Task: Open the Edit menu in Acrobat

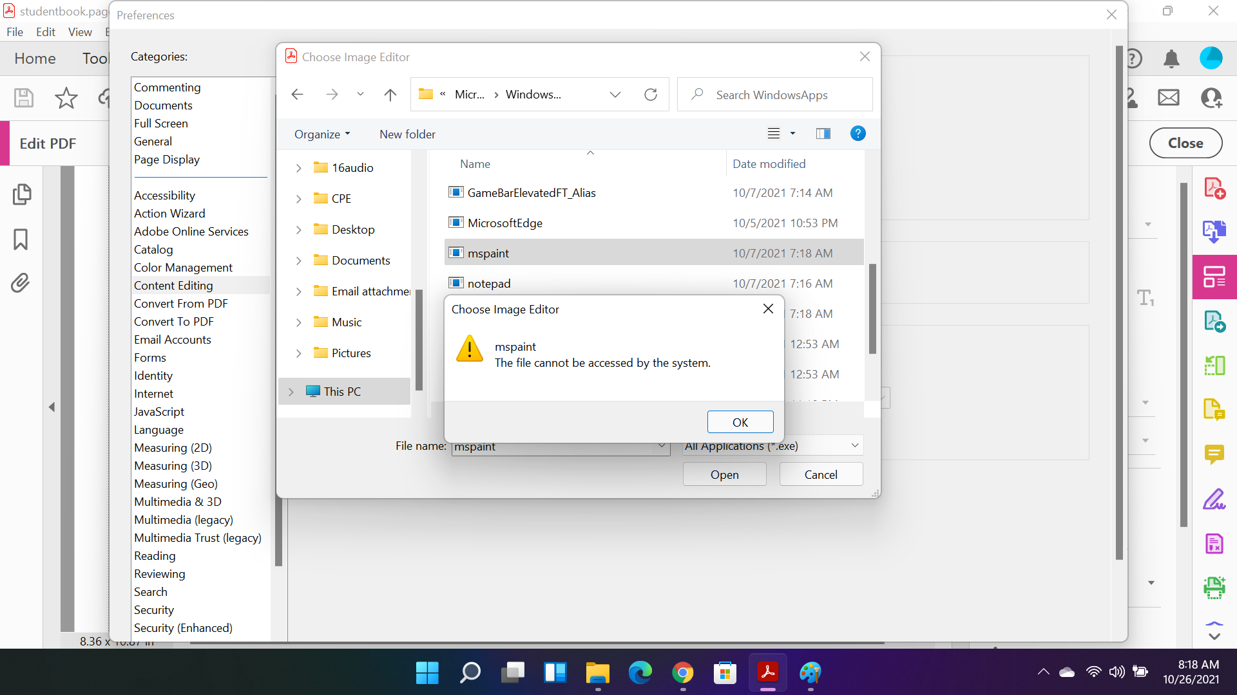Action: point(45,32)
